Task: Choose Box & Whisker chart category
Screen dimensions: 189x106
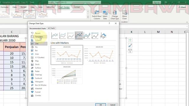Action: coord(39,85)
